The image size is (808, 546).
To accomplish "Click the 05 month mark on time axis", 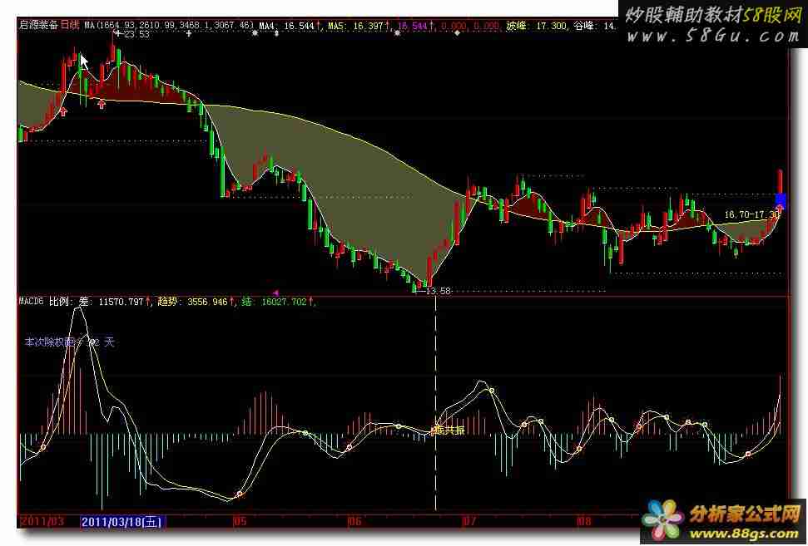I will [239, 522].
